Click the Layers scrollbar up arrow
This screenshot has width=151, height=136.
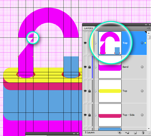click(149, 33)
